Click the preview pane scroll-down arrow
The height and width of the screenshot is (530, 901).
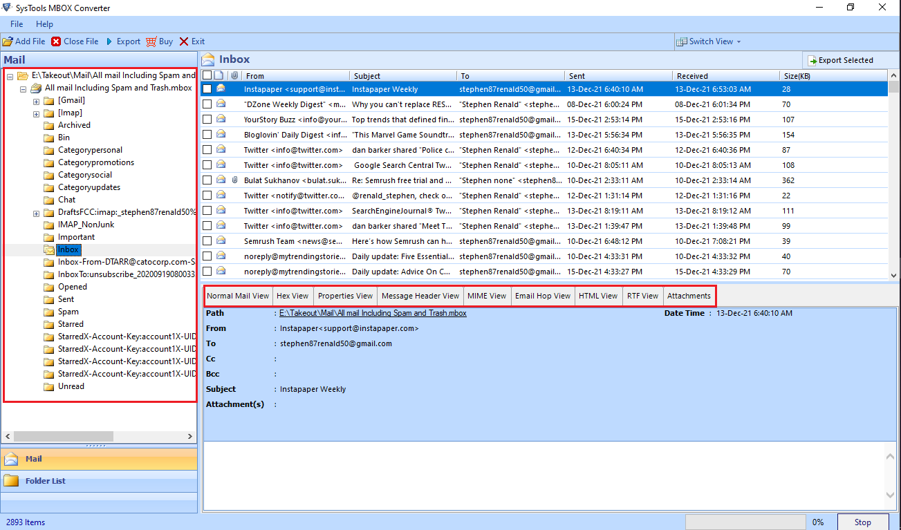pyautogui.click(x=891, y=495)
